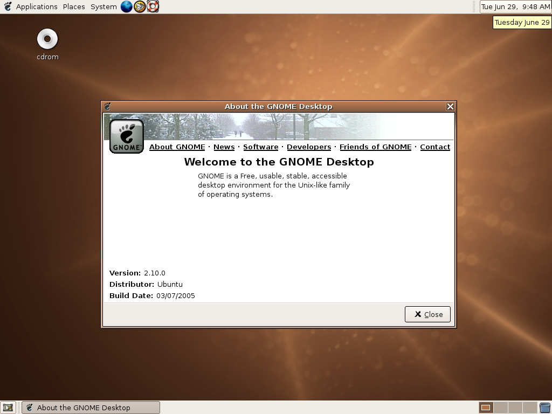Open the cdrom icon on the desktop
Viewport: 552px width, 414px height.
click(47, 39)
